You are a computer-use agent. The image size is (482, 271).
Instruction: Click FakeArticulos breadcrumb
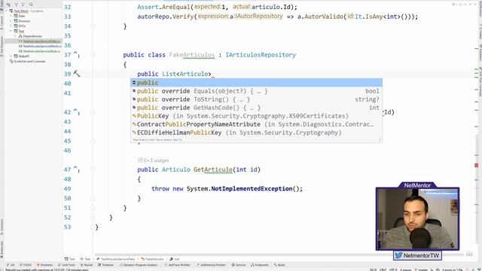coord(152,259)
